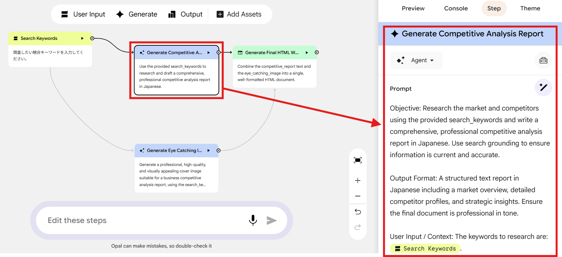Run the Generate Eye Catching node arrow
The height and width of the screenshot is (257, 562).
[209, 150]
